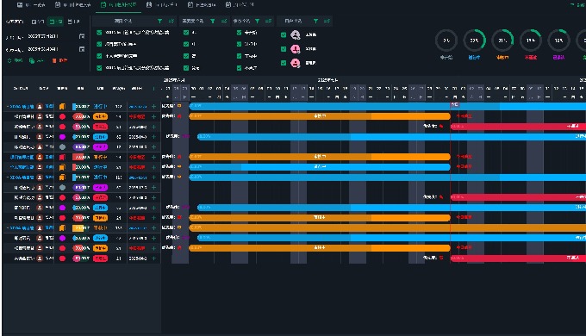Viewport: 586px width, 336px height.
Task: Click the progress ring with red label
Action: [x=531, y=40]
